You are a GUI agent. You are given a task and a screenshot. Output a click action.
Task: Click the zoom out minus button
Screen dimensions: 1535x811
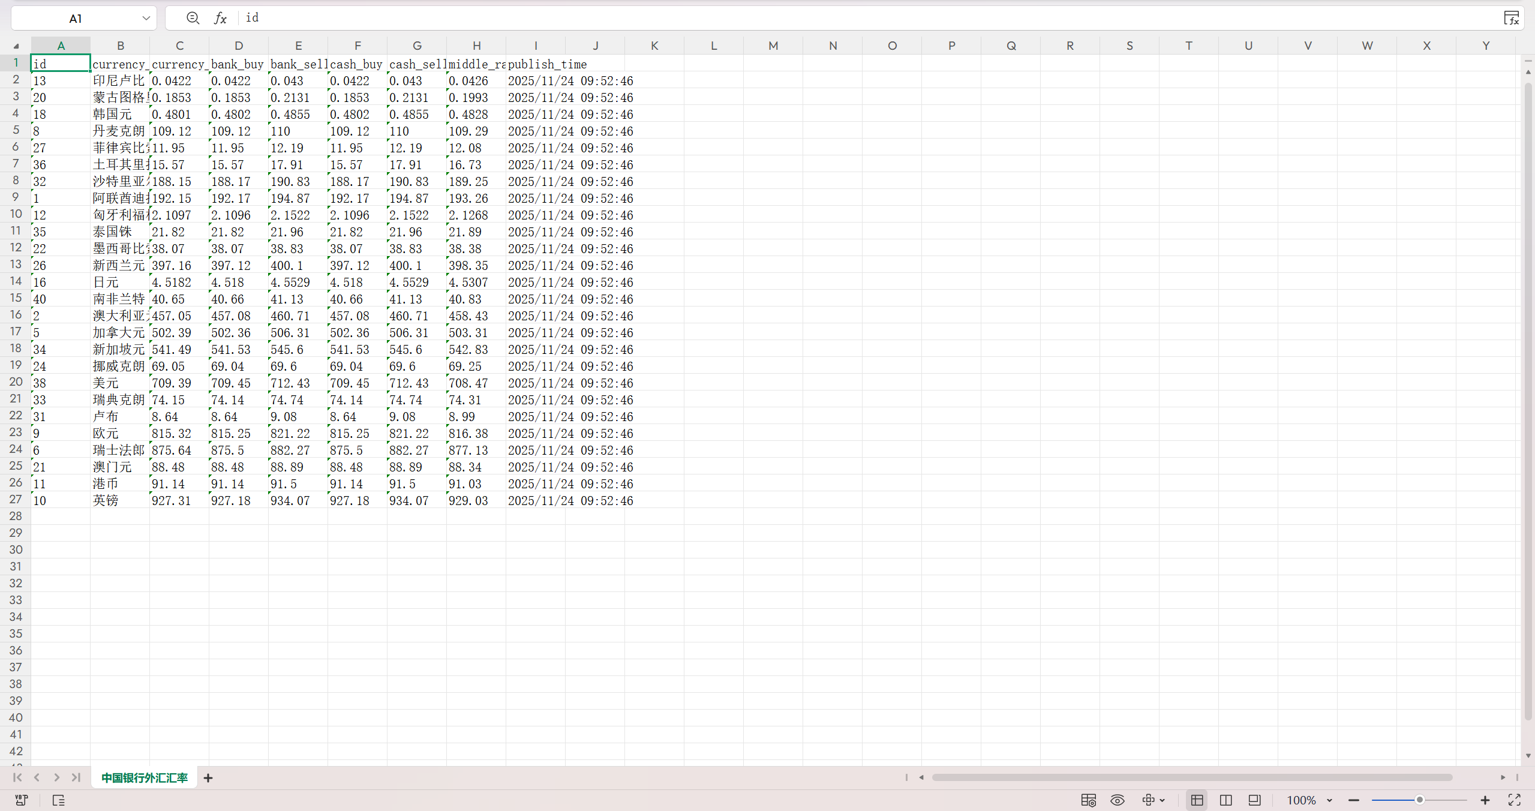coord(1354,800)
